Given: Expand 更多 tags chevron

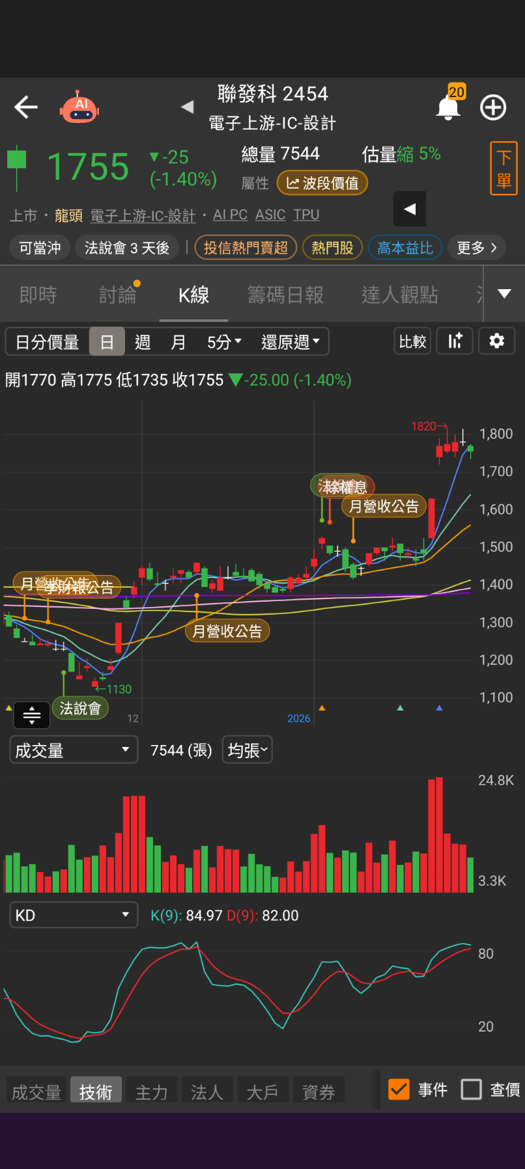Looking at the screenshot, I should tap(477, 247).
